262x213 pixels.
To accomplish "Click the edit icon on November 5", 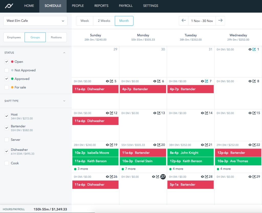I will (111, 81).
